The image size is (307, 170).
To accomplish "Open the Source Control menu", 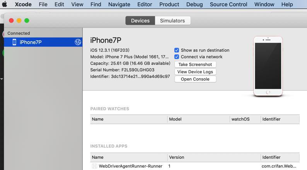I will 229,4.
